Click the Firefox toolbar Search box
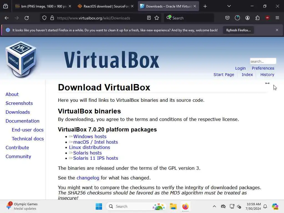Viewport: 284px width, 213px height. tap(189, 18)
